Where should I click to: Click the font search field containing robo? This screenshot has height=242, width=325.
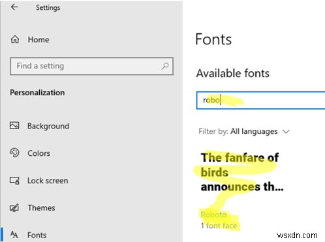[x=260, y=100]
